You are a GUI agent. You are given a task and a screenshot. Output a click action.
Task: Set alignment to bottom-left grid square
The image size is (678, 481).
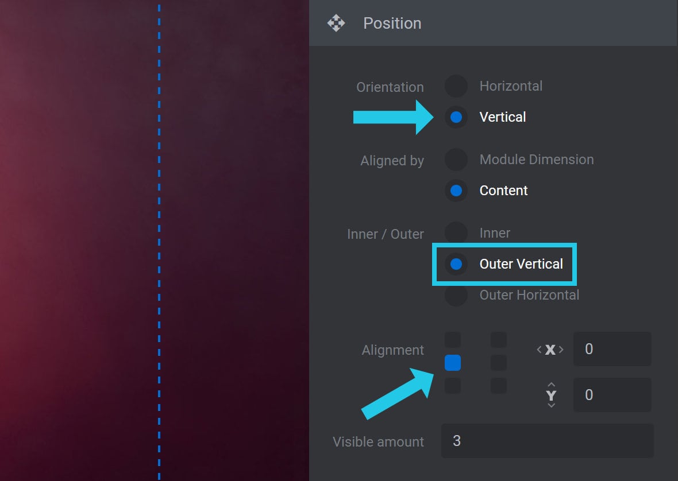tap(453, 386)
